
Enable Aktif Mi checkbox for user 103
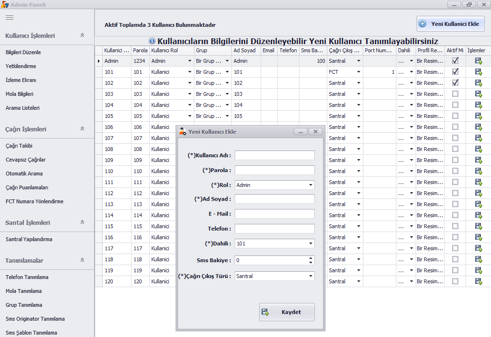click(455, 94)
